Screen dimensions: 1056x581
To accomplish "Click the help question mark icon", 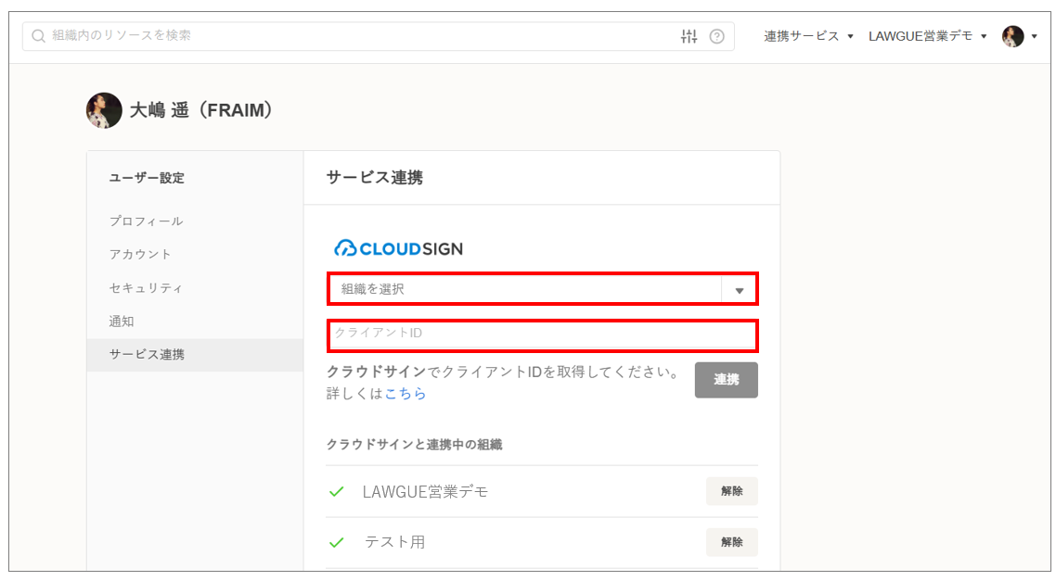I will 716,36.
